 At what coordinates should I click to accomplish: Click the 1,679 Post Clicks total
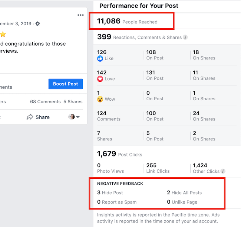[x=119, y=154]
